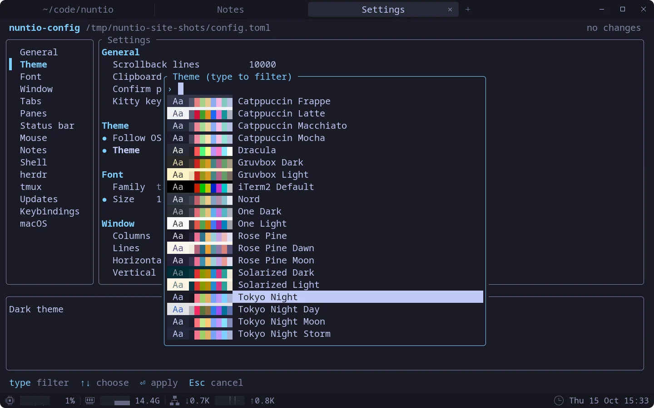This screenshot has height=408, width=654.
Task: Click the network icon in status bar
Action: pyautogui.click(x=174, y=401)
